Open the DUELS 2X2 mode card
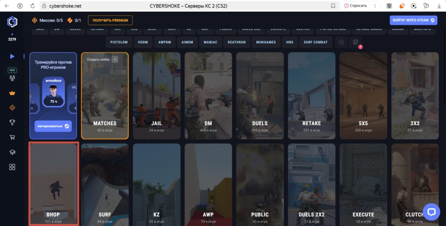This screenshot has height=226, width=446. click(312, 185)
